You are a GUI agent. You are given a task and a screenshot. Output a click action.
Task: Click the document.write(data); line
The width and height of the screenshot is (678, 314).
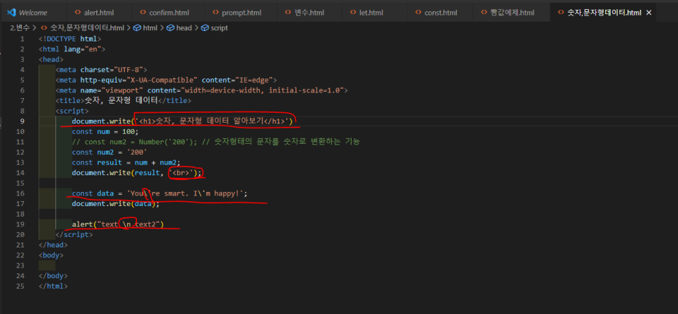pos(116,203)
